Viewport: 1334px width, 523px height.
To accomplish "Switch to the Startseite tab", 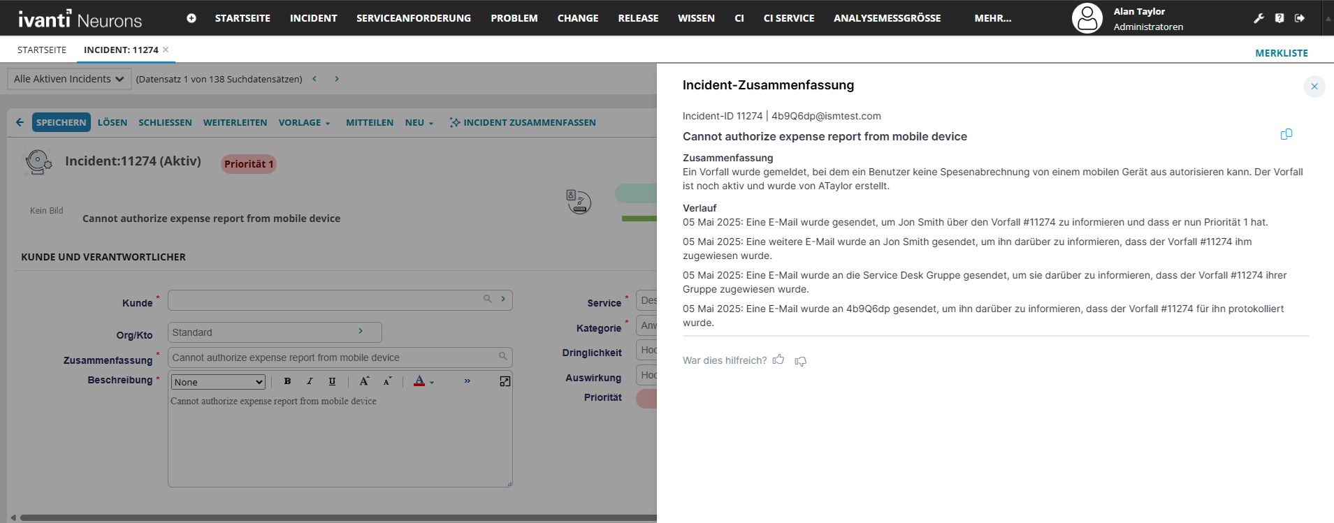I will pos(42,50).
